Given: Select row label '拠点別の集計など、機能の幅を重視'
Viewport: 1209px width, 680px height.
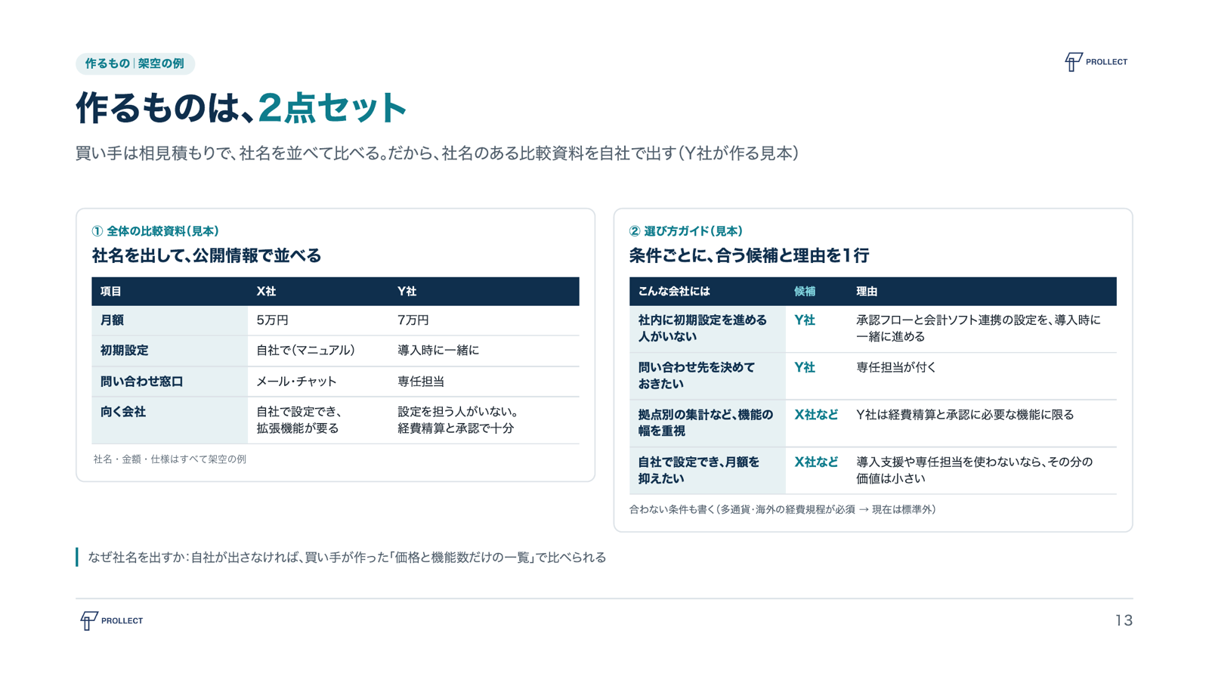Looking at the screenshot, I should 706,423.
